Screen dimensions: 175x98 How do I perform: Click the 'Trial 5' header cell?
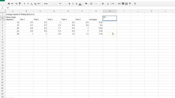coord(82,18)
